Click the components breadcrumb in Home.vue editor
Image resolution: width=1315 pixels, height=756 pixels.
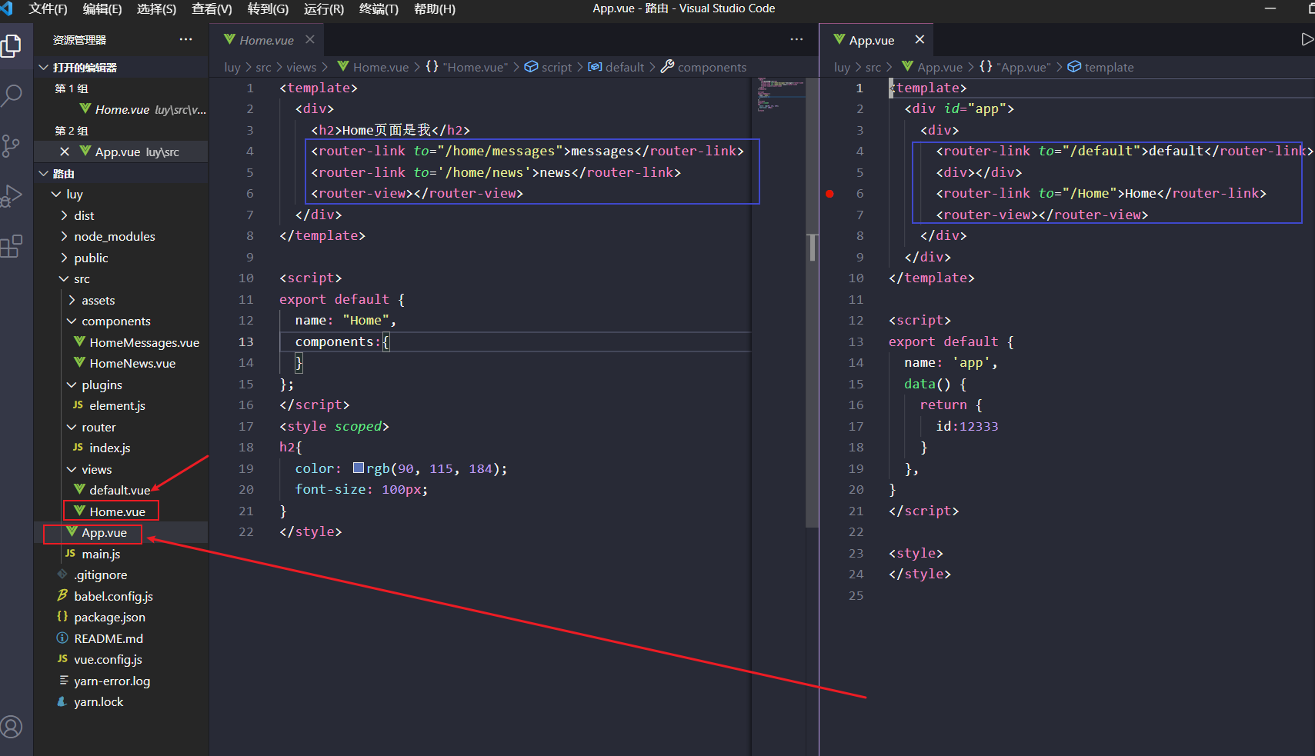[712, 67]
